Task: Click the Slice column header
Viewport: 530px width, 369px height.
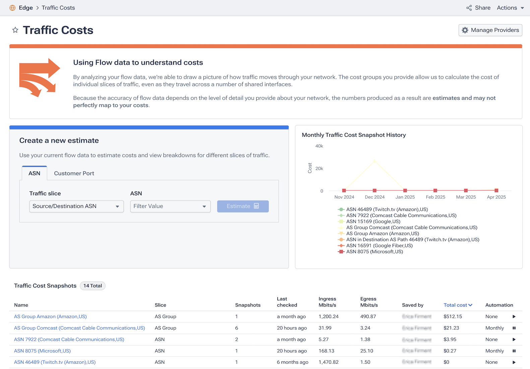Action: pos(160,305)
